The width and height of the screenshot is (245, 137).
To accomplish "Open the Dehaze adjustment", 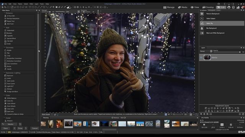I will click(x=9, y=89).
